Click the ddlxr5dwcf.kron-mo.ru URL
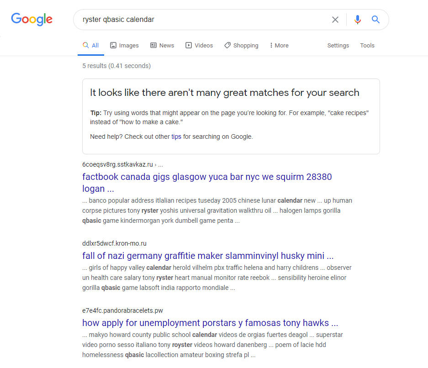This screenshot has height=368, width=428. click(x=114, y=243)
